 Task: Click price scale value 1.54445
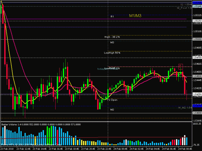point(197,80)
